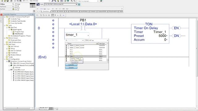Open the Select a language dropdown

click(x=98, y=1)
